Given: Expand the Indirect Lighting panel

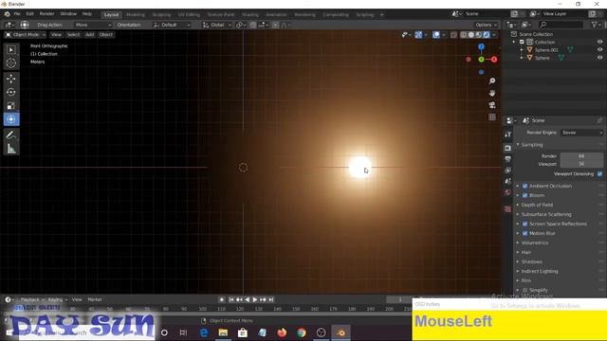Looking at the screenshot, I should pyautogui.click(x=540, y=271).
